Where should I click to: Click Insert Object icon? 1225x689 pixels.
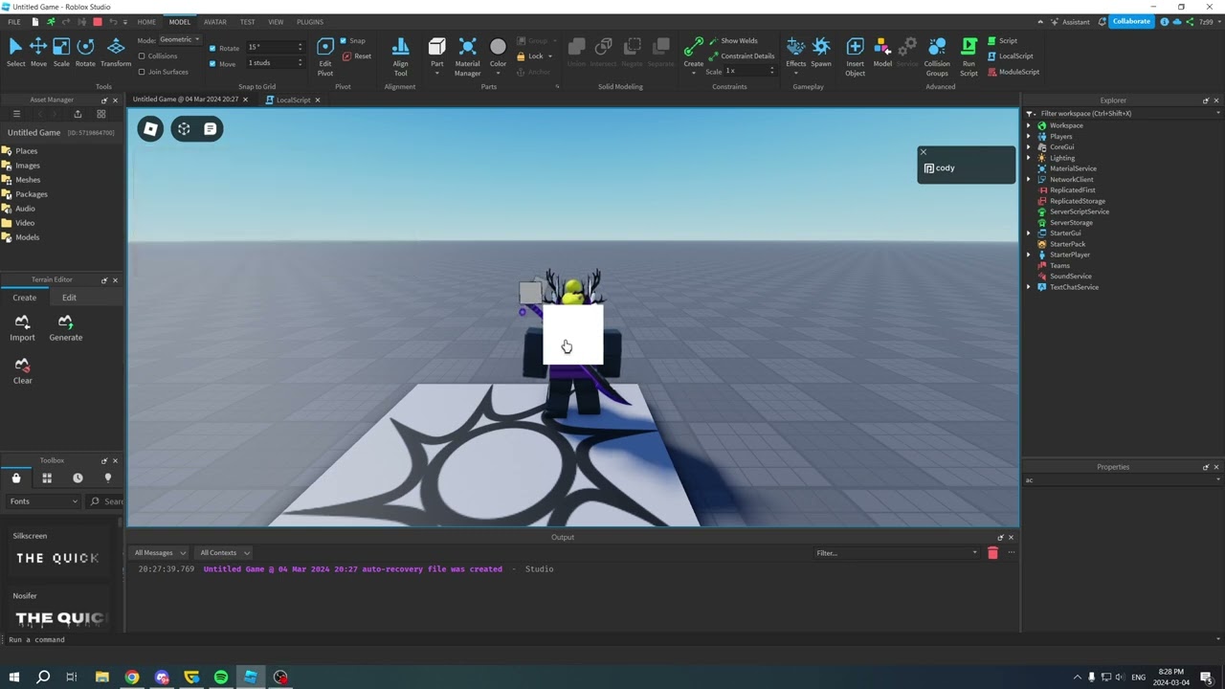855,55
